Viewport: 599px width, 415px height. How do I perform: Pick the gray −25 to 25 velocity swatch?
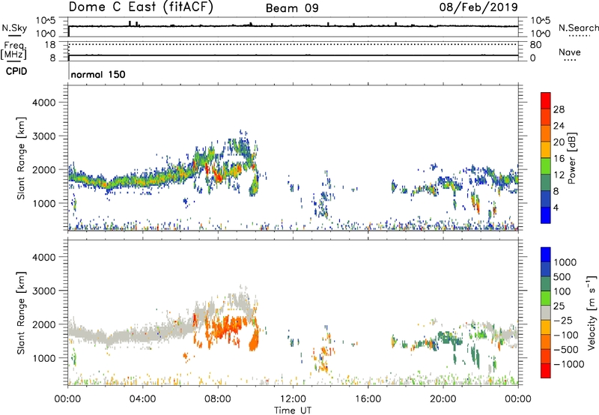point(546,312)
